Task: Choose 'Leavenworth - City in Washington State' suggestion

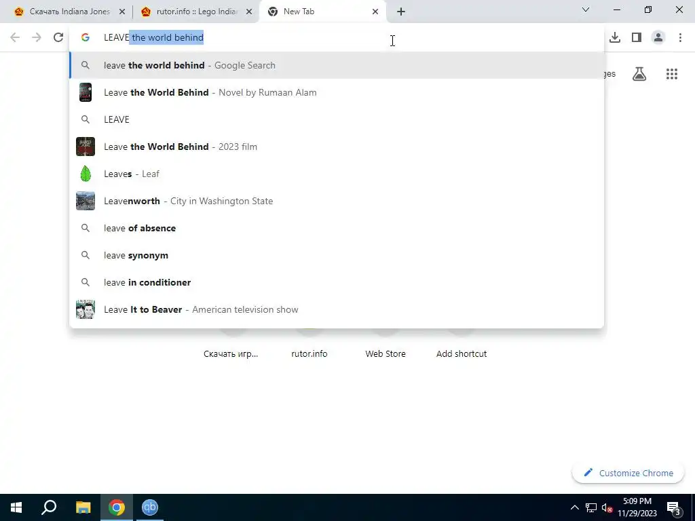Action: click(x=337, y=201)
